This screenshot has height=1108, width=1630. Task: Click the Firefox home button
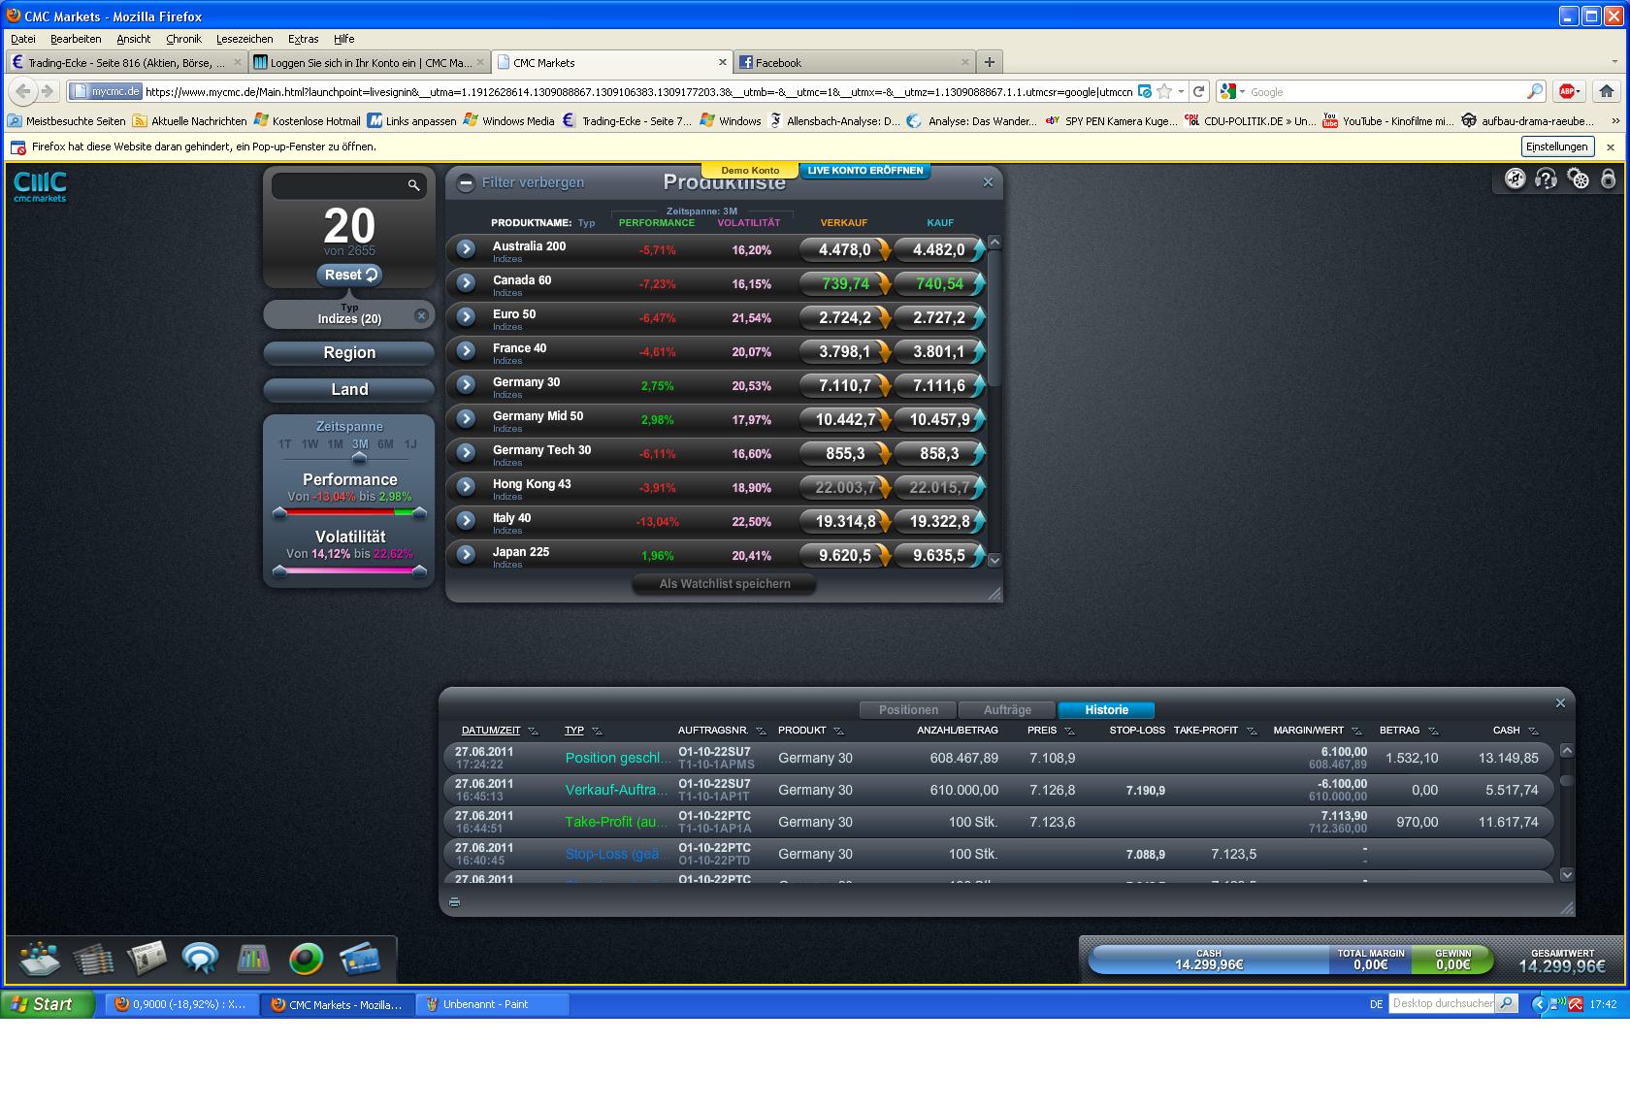1607,91
